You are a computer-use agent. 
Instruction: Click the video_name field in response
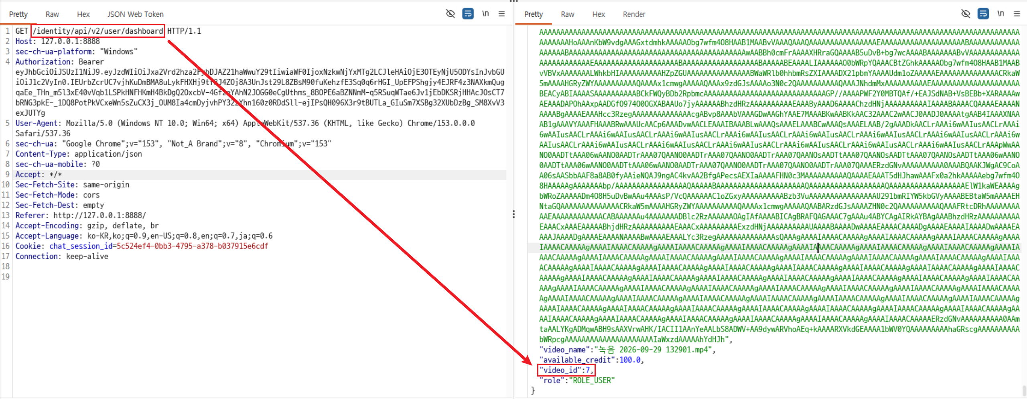(627, 350)
